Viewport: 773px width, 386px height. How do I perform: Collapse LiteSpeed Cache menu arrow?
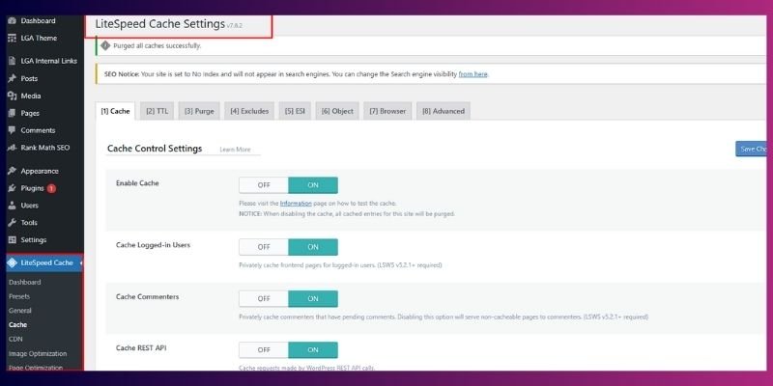pos(81,262)
